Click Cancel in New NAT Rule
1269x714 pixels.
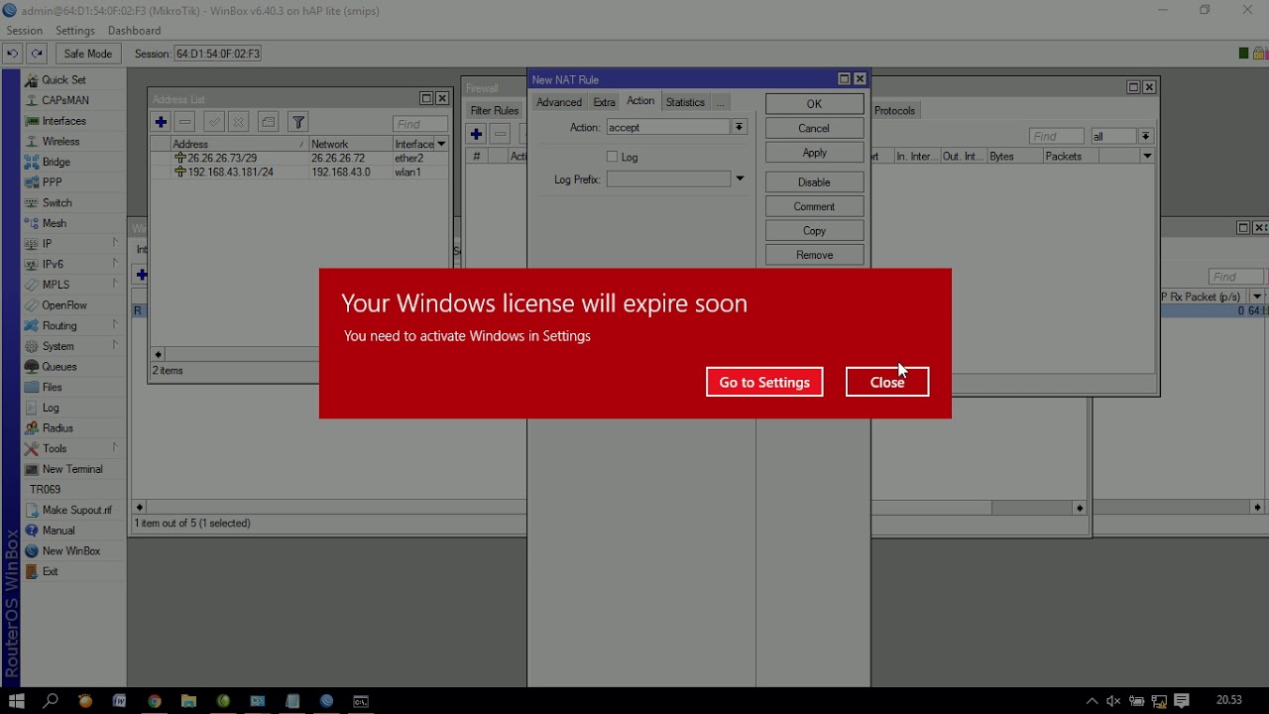click(x=814, y=128)
